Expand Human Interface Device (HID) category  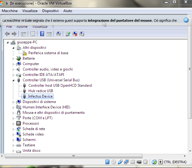[x=13, y=107]
